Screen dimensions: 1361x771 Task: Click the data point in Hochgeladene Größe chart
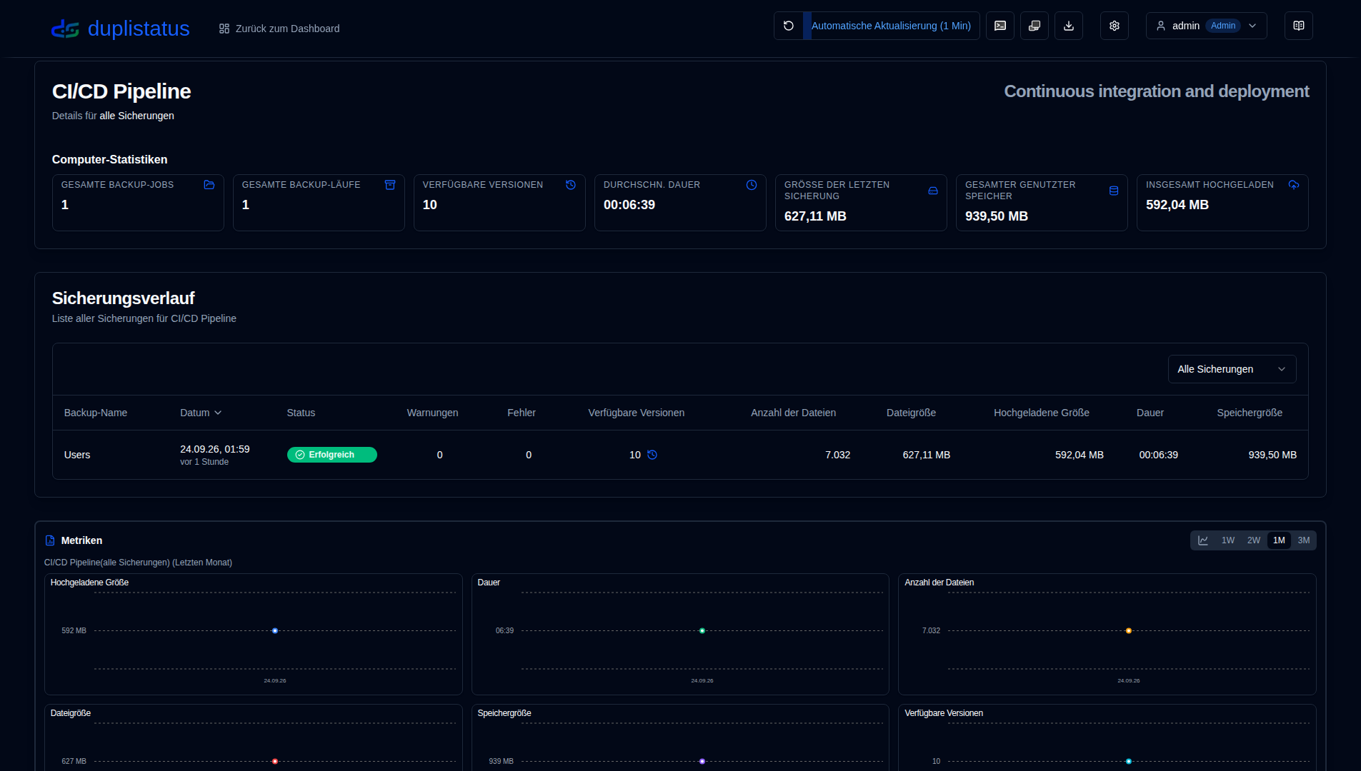point(275,631)
